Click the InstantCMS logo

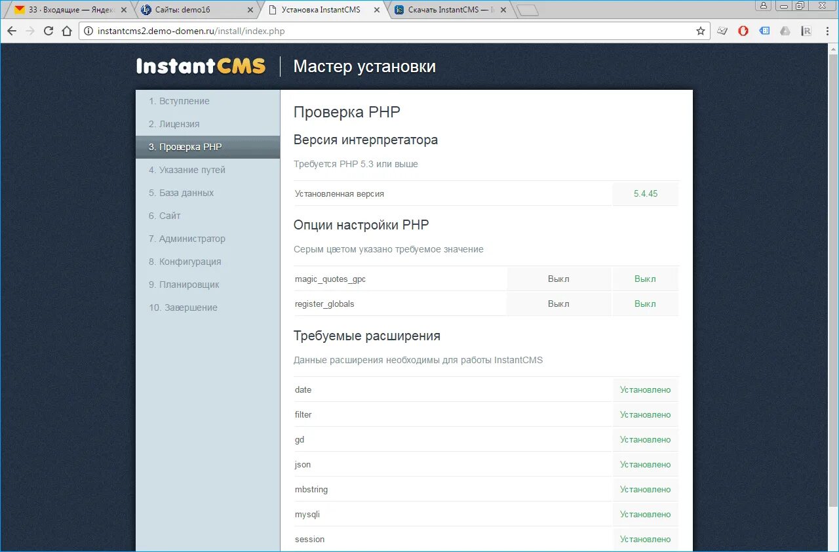pyautogui.click(x=201, y=66)
